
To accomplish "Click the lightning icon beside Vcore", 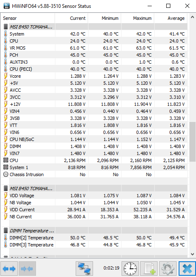I will 6,76.
